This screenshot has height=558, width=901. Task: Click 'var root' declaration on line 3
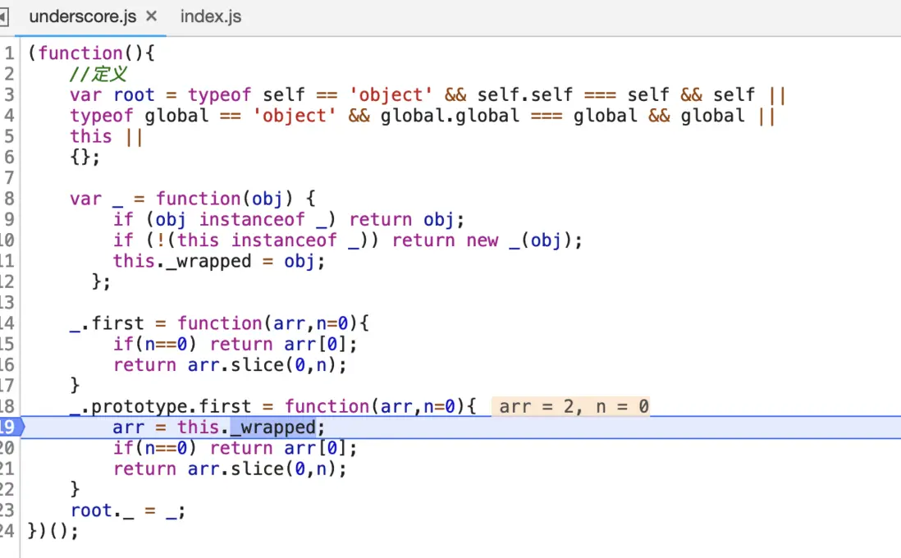pos(112,95)
